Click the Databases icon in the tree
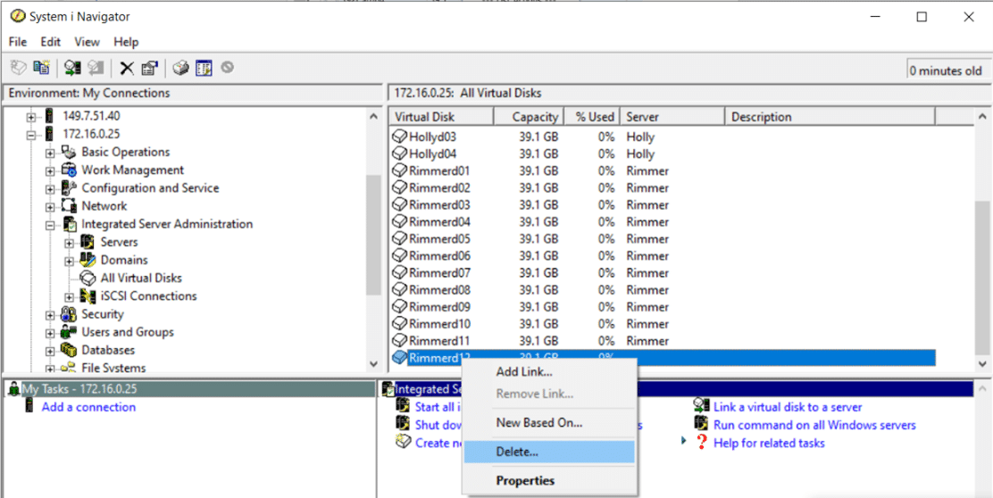The height and width of the screenshot is (498, 993). 68,350
